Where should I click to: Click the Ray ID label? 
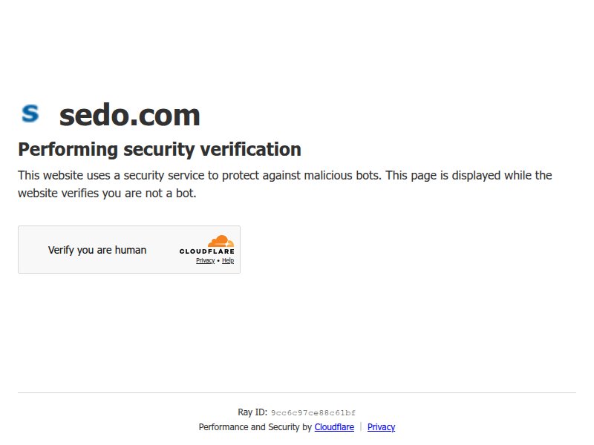coord(252,412)
